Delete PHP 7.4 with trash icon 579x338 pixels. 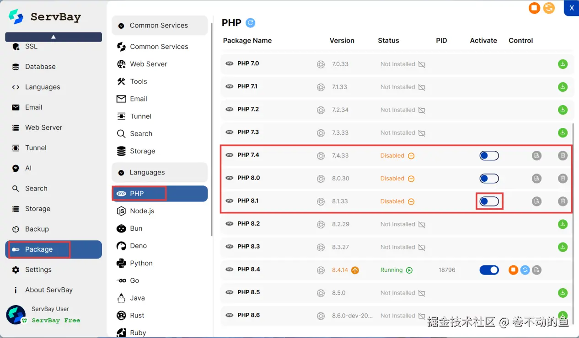coord(563,155)
